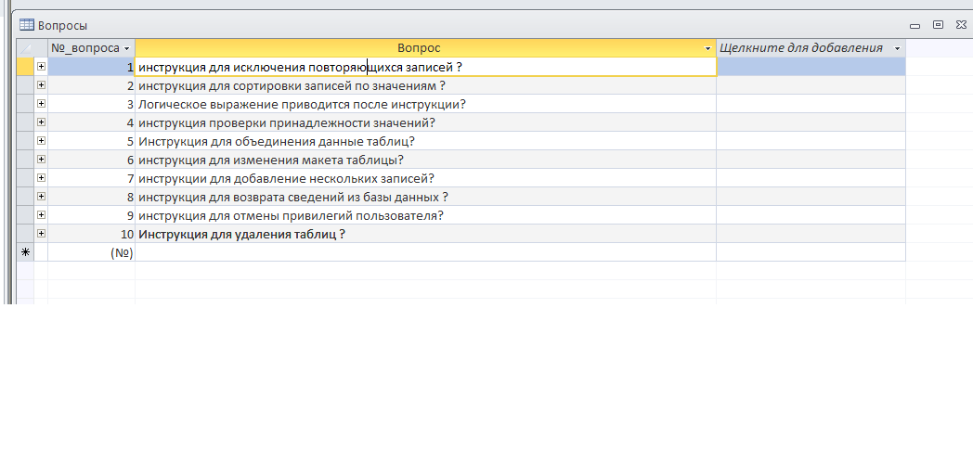Select the row selector for record 5
The image size is (973, 475).
(x=25, y=141)
